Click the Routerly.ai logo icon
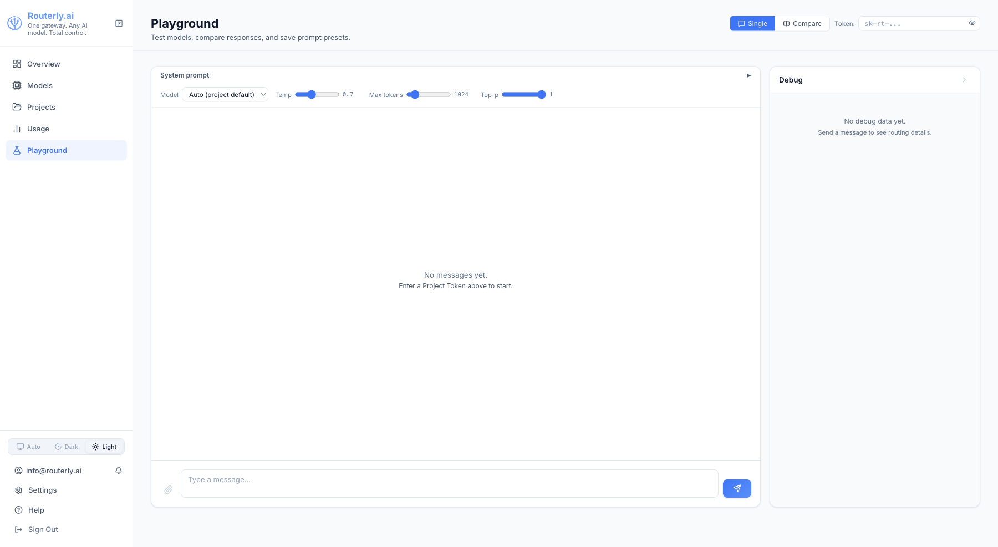998x547 pixels. (x=14, y=23)
